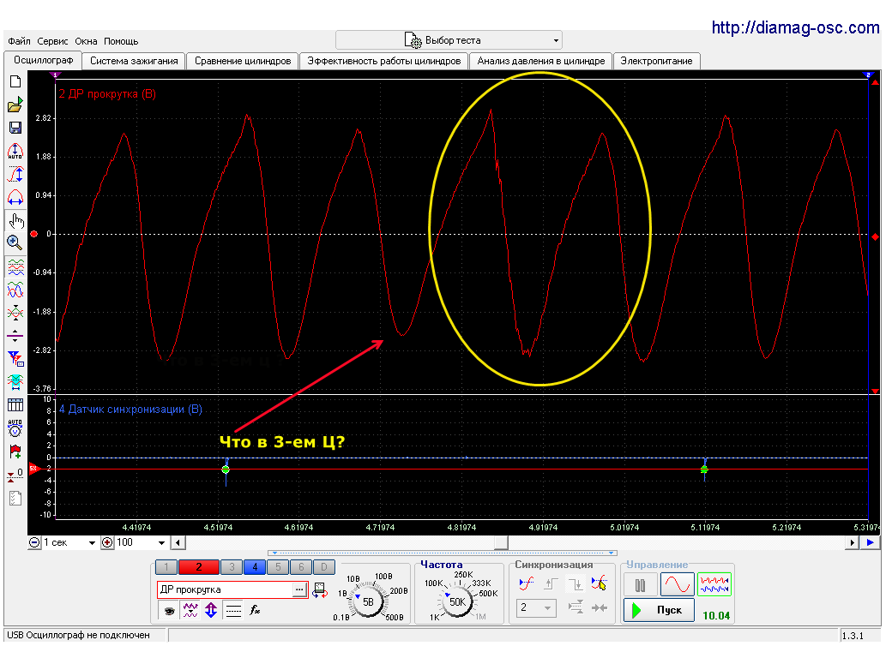Open the Окна menu

[x=86, y=41]
